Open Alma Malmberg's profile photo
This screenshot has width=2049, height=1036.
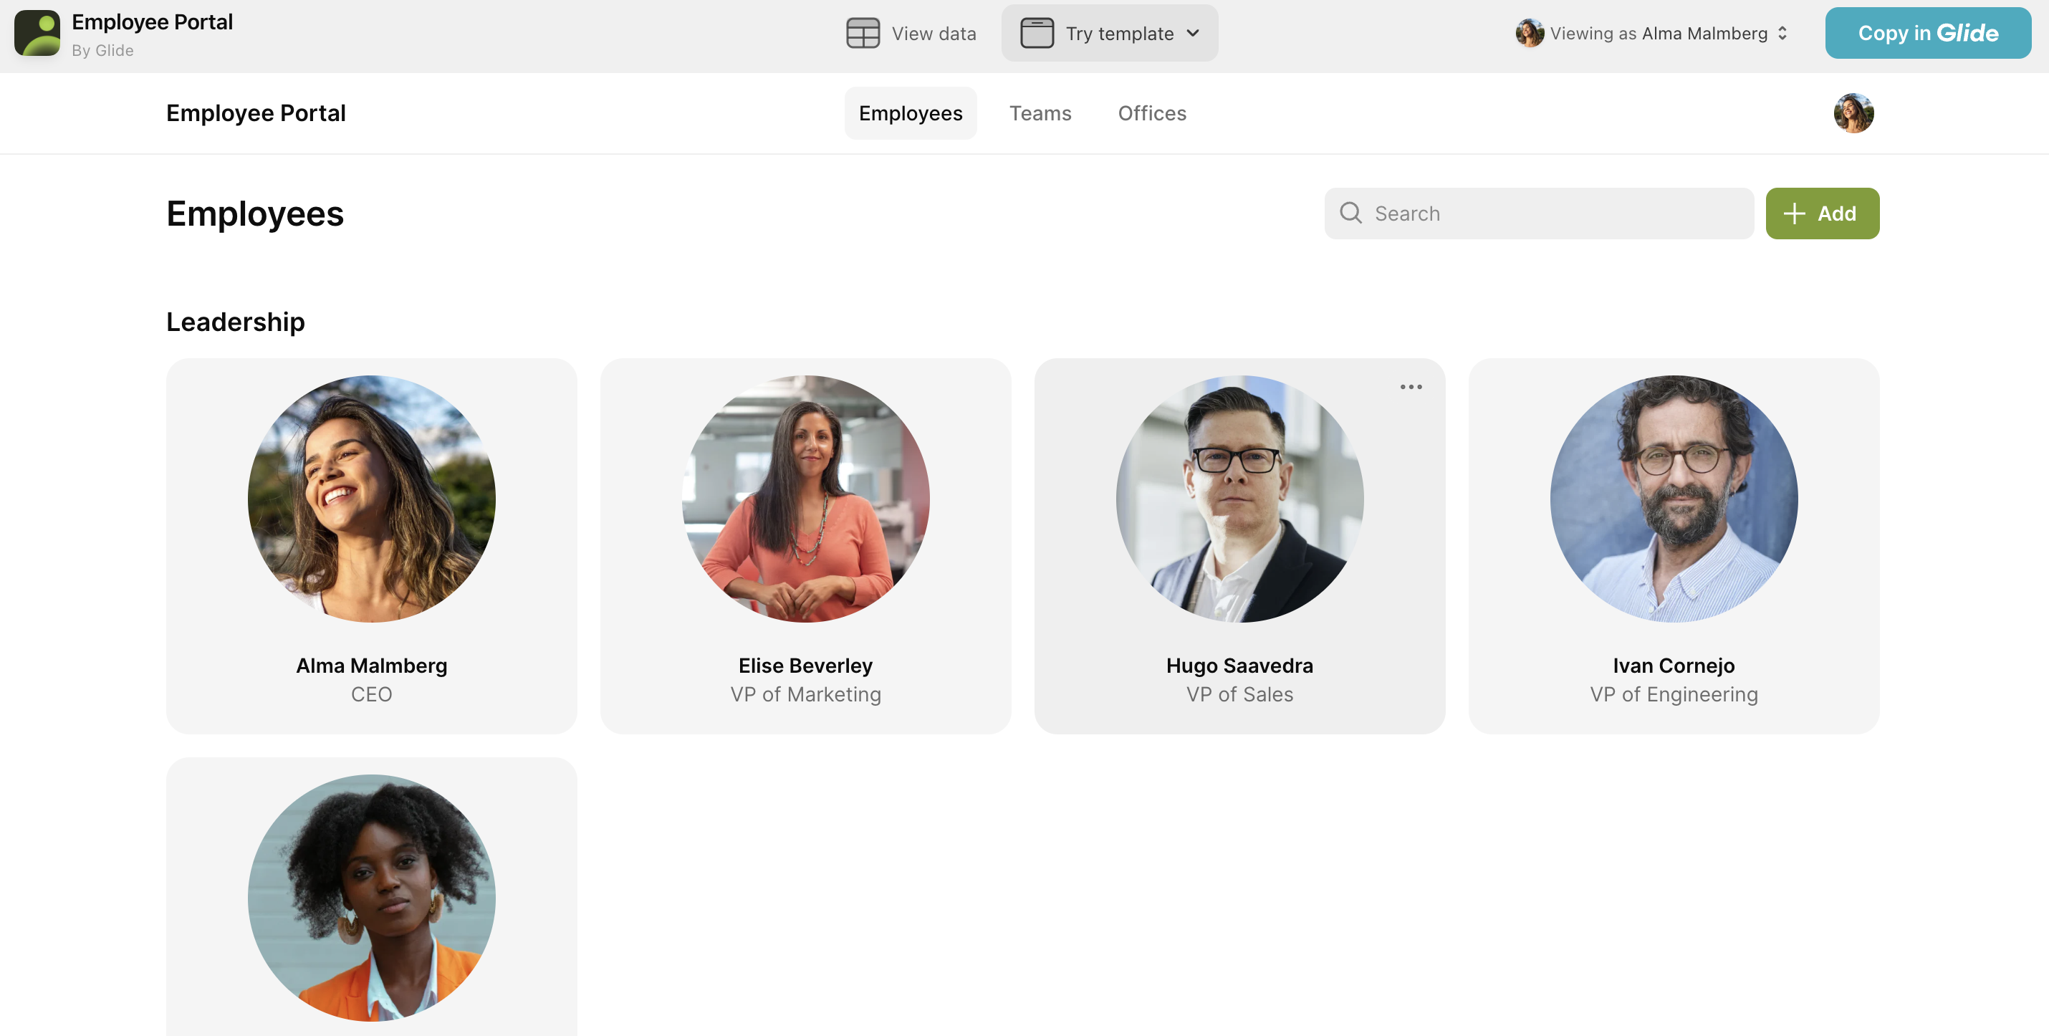point(371,499)
